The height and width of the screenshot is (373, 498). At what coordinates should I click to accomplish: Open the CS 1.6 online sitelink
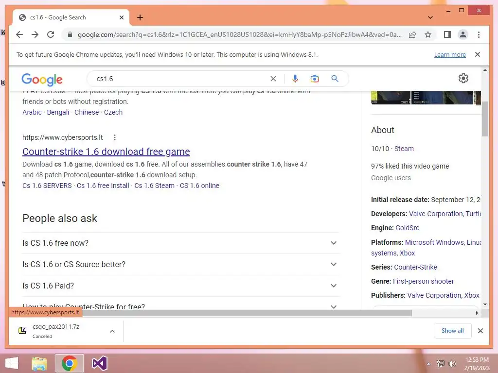point(199,186)
